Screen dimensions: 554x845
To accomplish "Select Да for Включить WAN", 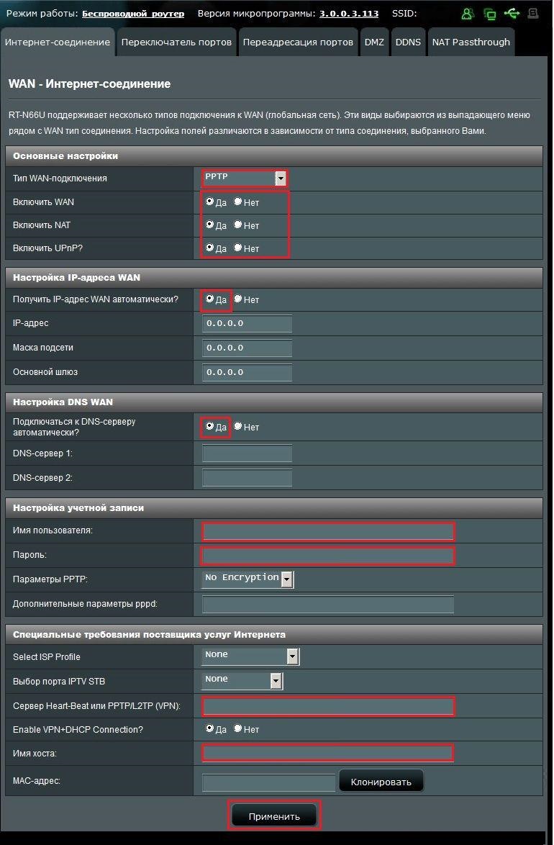I will click(209, 202).
